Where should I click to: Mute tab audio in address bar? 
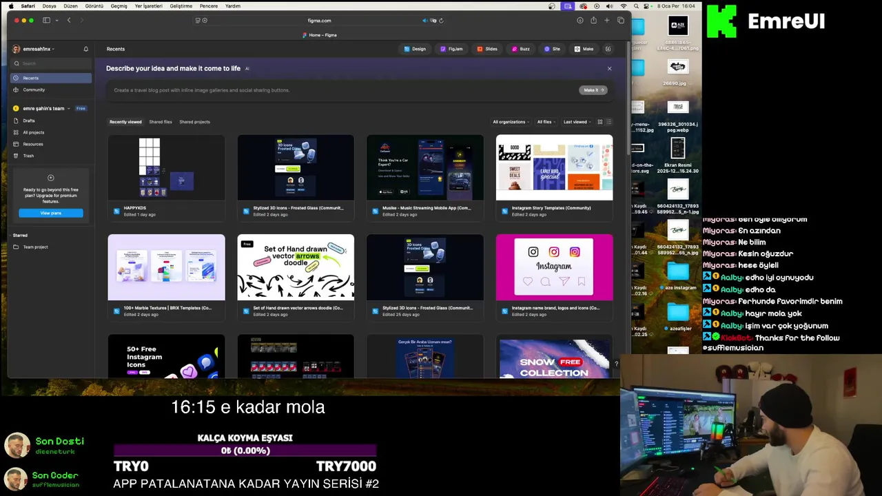(424, 20)
